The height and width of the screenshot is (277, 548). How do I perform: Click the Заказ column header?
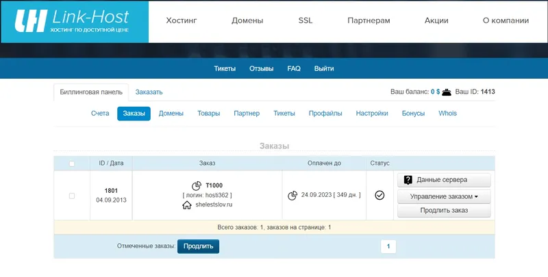point(208,163)
